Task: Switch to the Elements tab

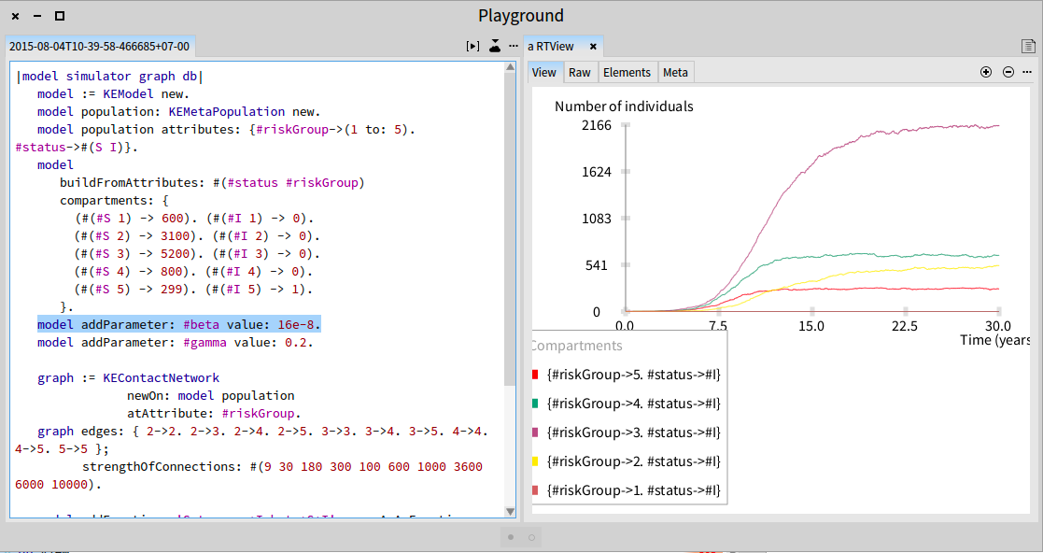Action: [627, 73]
